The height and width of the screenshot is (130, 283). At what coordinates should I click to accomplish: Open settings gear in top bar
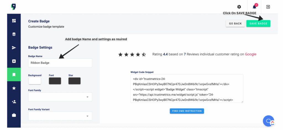(239, 7)
